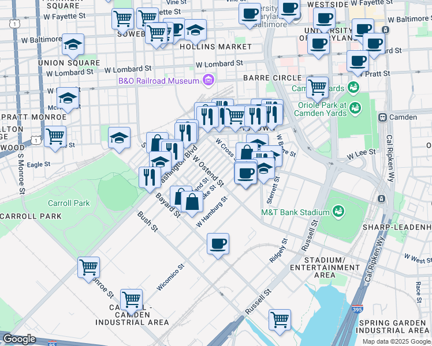Click the Camden station label
The width and height of the screenshot is (432, 346).
click(x=403, y=118)
